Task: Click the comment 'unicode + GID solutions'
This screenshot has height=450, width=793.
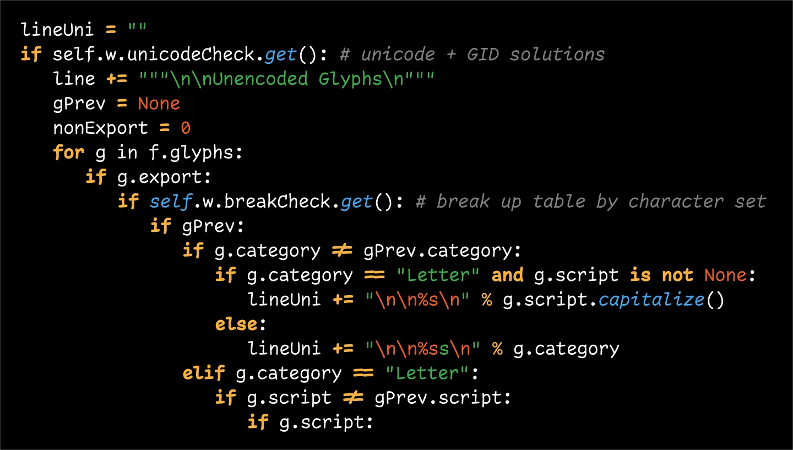Action: [x=482, y=54]
